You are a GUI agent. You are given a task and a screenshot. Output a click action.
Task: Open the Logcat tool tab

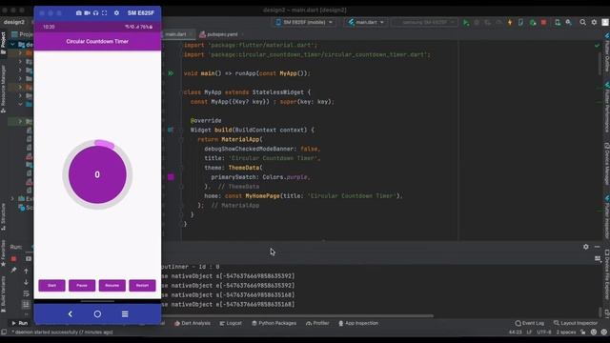[231, 323]
